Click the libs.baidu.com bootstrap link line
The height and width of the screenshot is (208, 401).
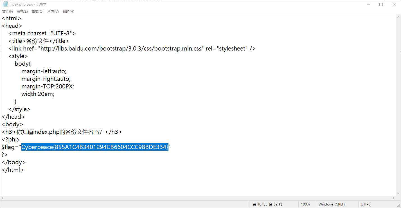(132, 49)
